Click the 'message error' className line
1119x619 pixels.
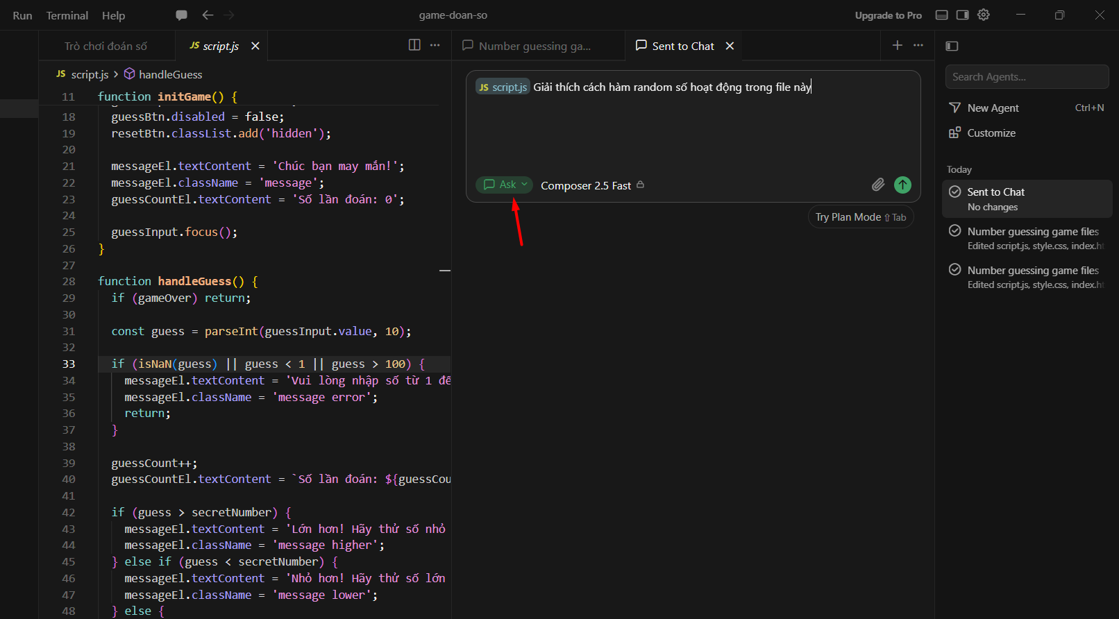tap(251, 397)
